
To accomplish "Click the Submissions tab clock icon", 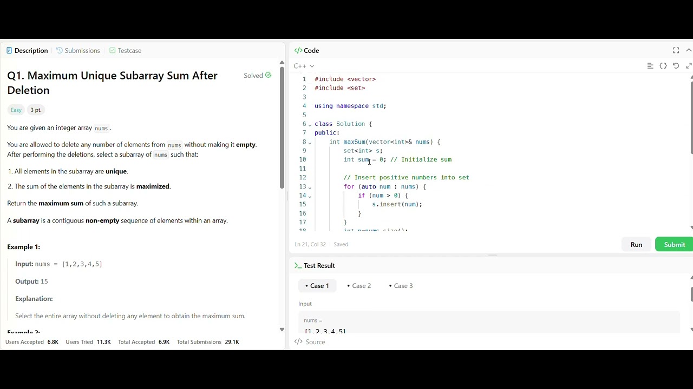I will [x=60, y=50].
